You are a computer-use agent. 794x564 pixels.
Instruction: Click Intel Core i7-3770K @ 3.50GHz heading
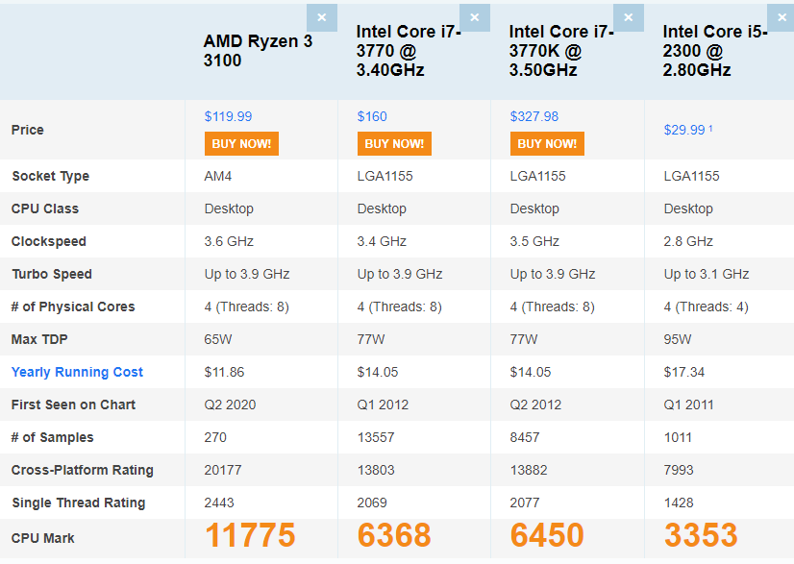click(x=561, y=51)
